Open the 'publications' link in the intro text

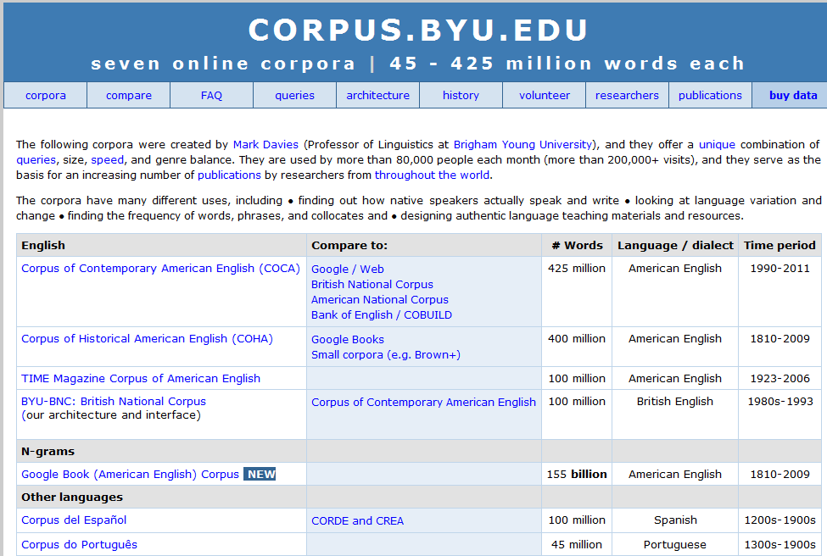click(x=229, y=175)
